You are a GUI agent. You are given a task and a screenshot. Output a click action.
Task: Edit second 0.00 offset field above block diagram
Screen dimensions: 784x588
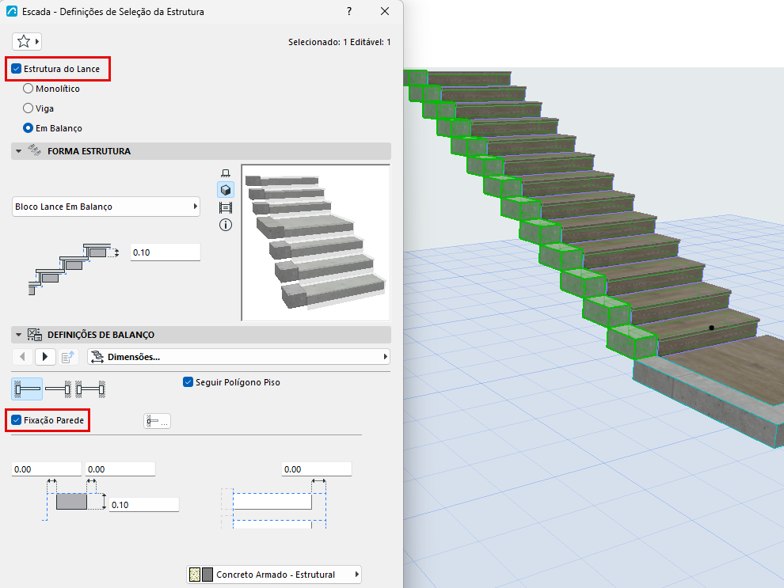(x=120, y=469)
